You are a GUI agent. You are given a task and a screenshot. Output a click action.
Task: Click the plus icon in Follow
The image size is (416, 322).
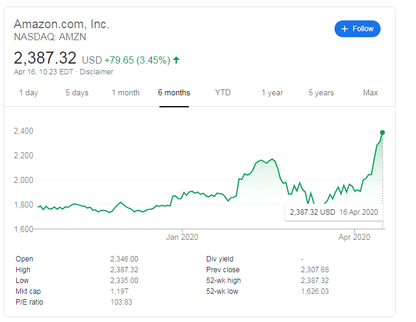(x=345, y=29)
